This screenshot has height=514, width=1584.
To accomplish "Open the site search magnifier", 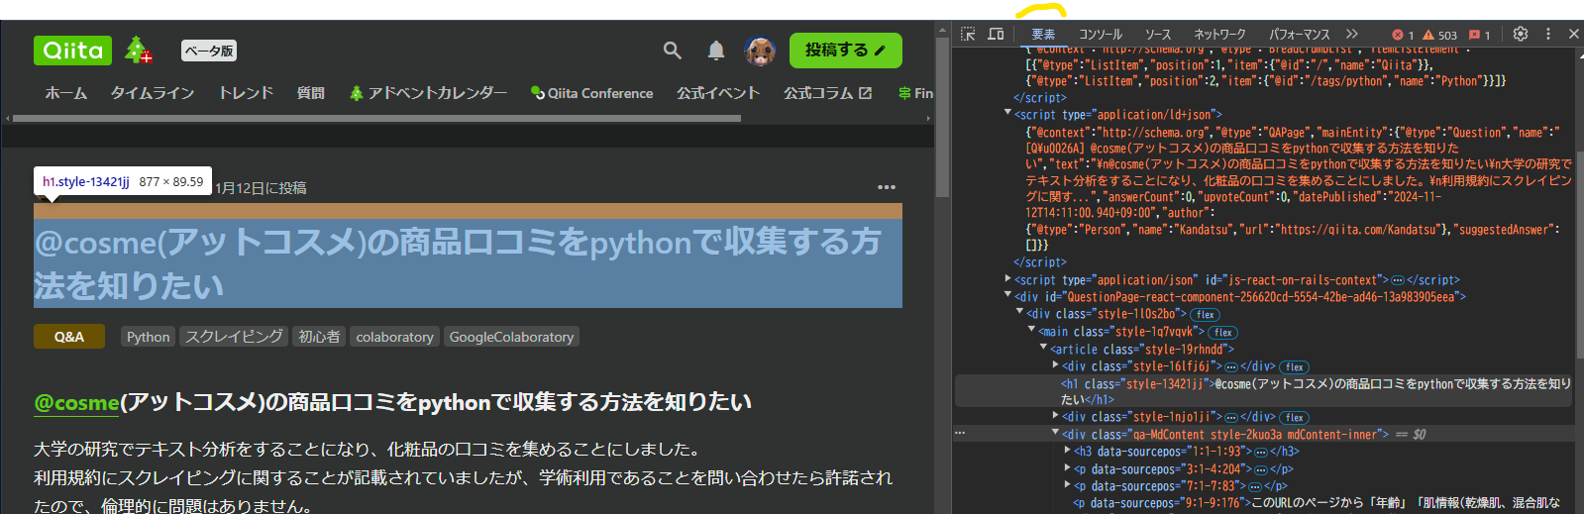I will [673, 51].
